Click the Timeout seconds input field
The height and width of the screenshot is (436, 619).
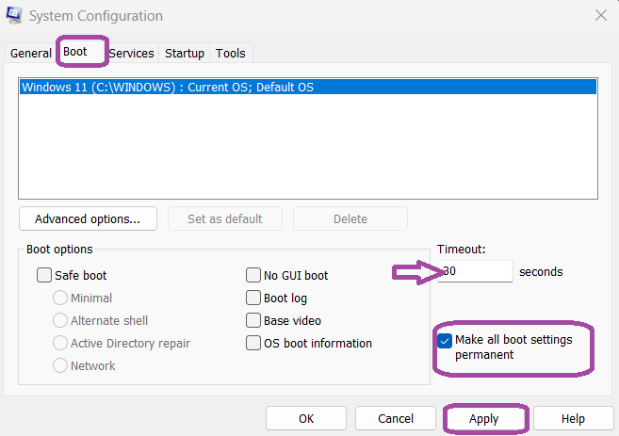[477, 271]
